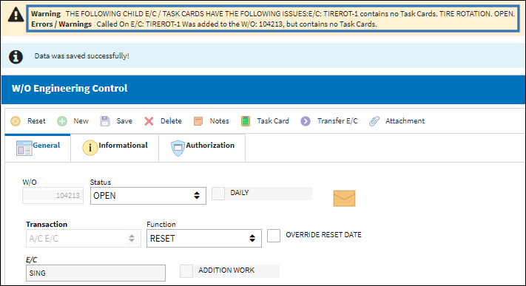Click the warning triangle icon
The image size is (526, 286).
(x=16, y=15)
